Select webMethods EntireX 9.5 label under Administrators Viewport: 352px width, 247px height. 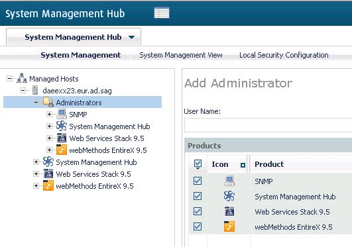tap(108, 150)
